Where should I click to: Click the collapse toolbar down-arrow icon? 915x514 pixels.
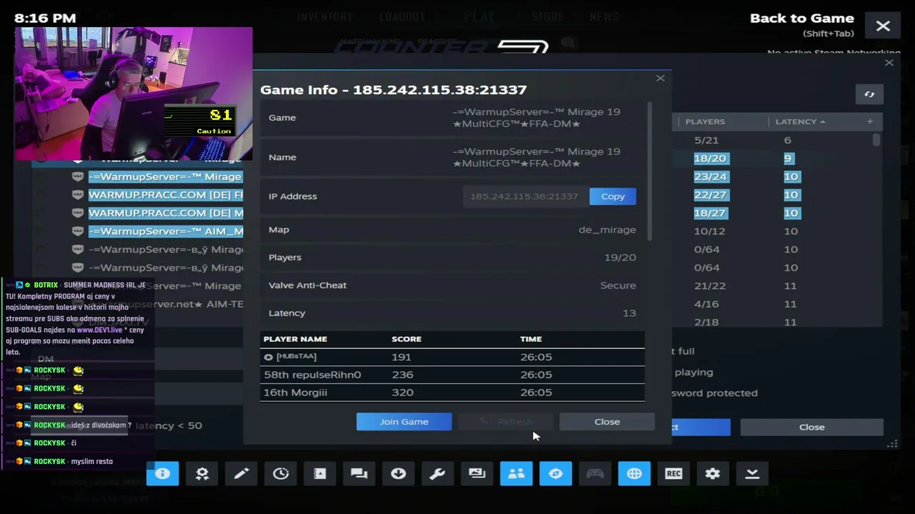752,473
